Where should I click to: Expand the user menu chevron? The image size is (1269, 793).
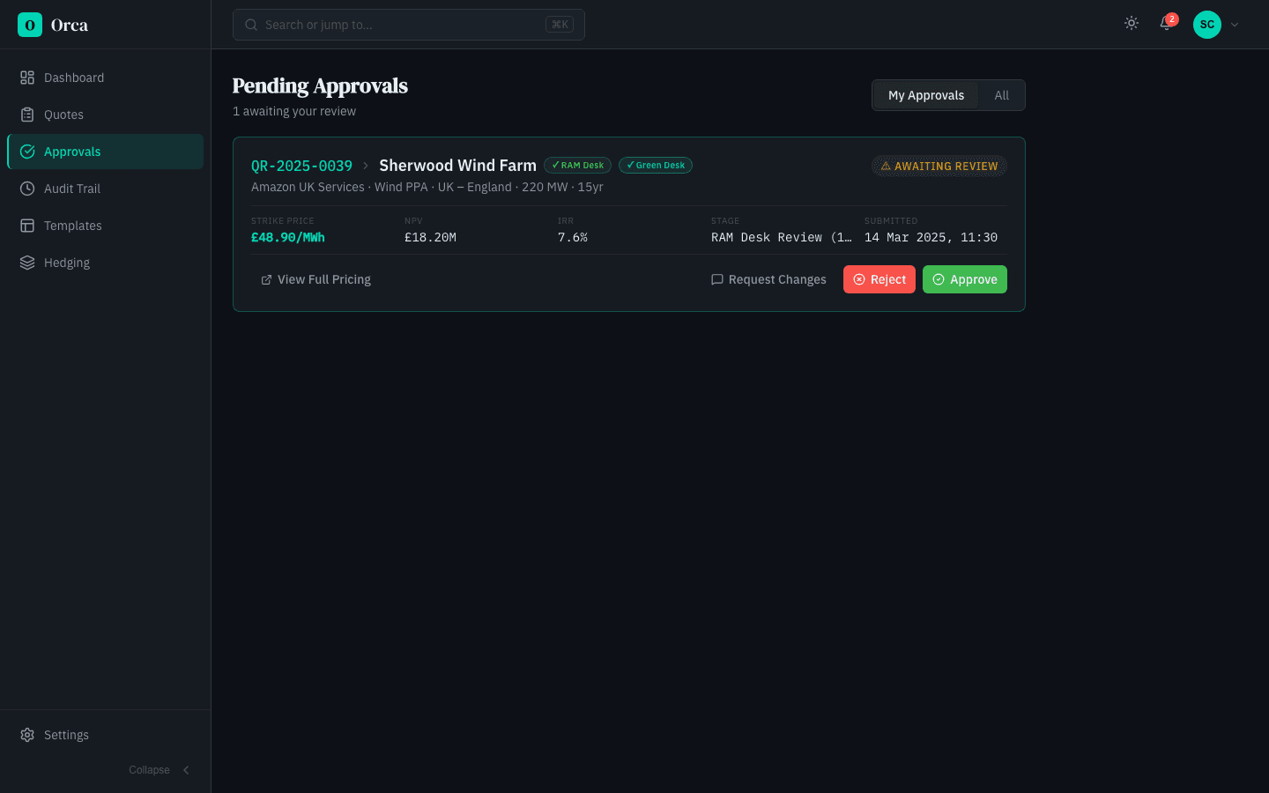[x=1235, y=25]
